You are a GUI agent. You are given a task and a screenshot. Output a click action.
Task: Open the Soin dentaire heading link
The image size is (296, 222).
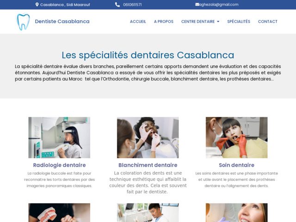pyautogui.click(x=236, y=165)
